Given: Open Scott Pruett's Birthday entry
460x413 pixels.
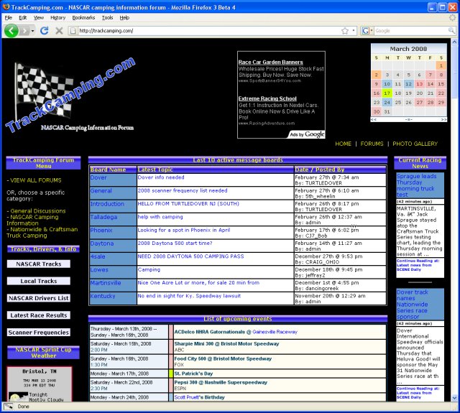Looking at the screenshot, I should click(x=200, y=397).
